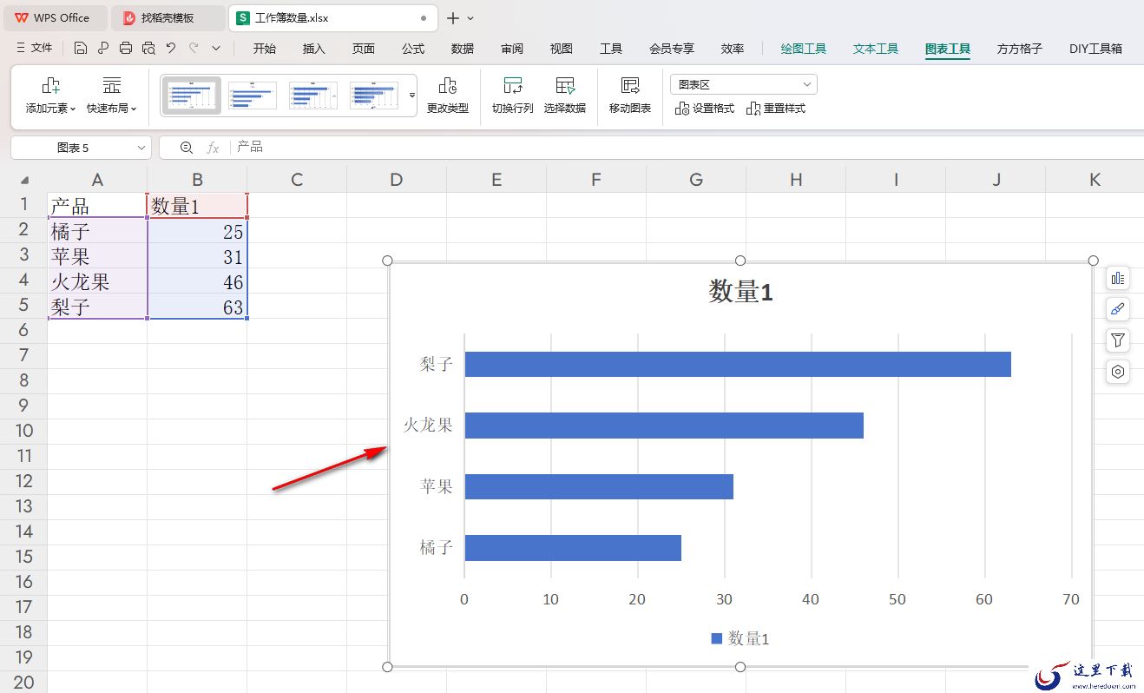
Task: Open the 文件 menu
Action: tap(35, 49)
